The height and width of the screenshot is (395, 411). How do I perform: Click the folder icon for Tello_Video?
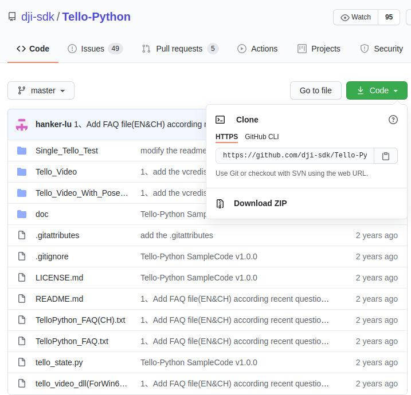click(x=22, y=172)
